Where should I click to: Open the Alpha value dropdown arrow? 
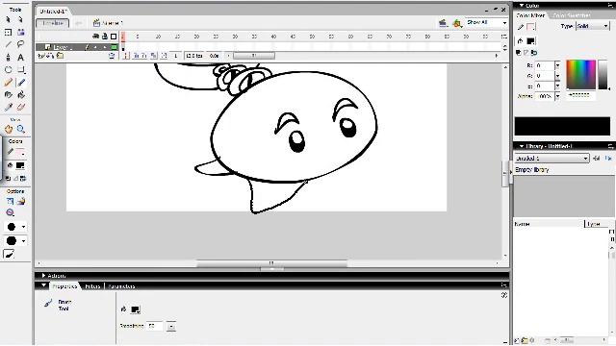coord(557,96)
